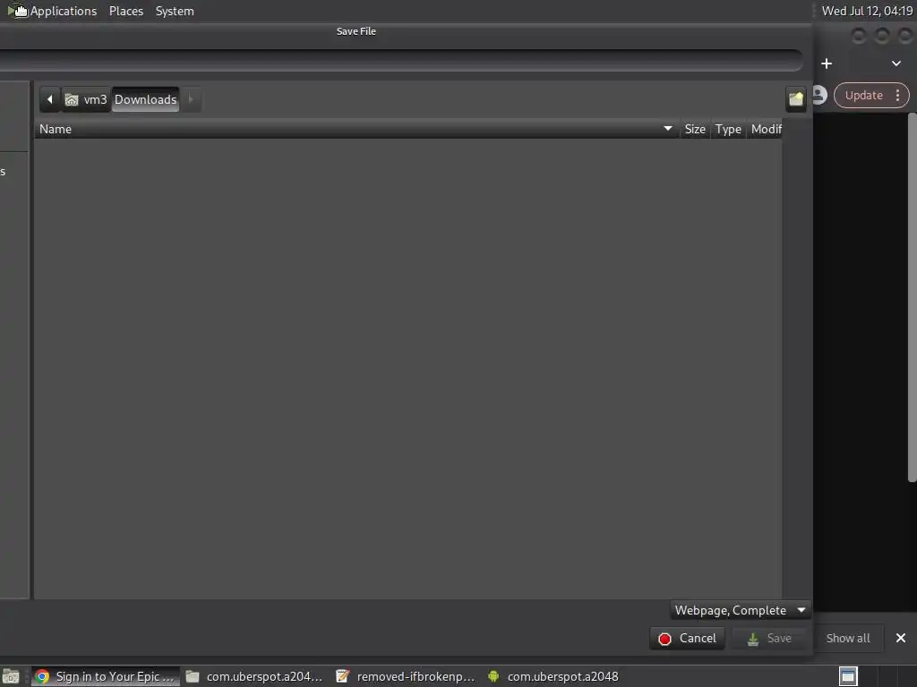Click Show all downloads in Chrome
The image size is (917, 687).
pos(848,638)
